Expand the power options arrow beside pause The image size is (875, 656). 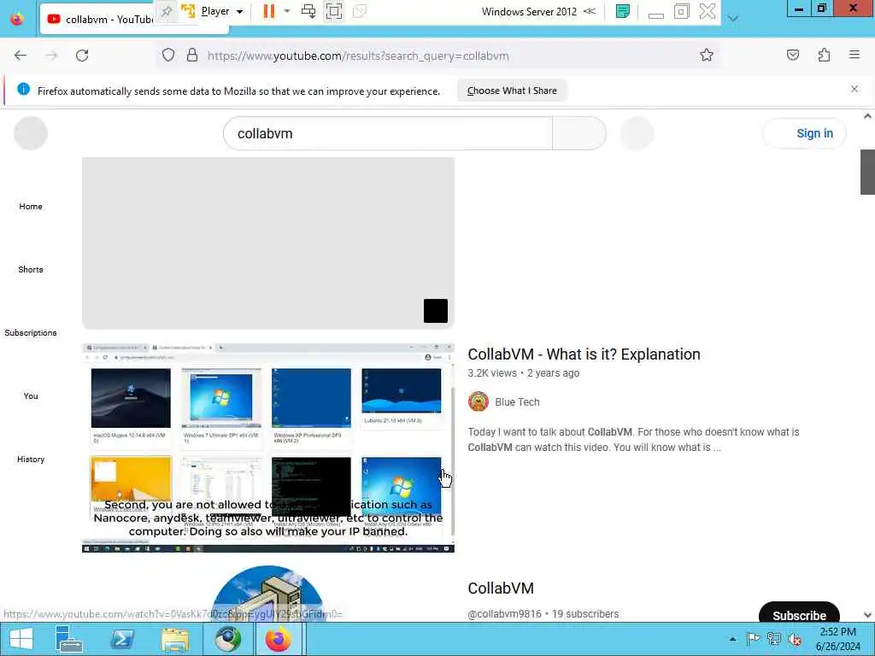(287, 11)
